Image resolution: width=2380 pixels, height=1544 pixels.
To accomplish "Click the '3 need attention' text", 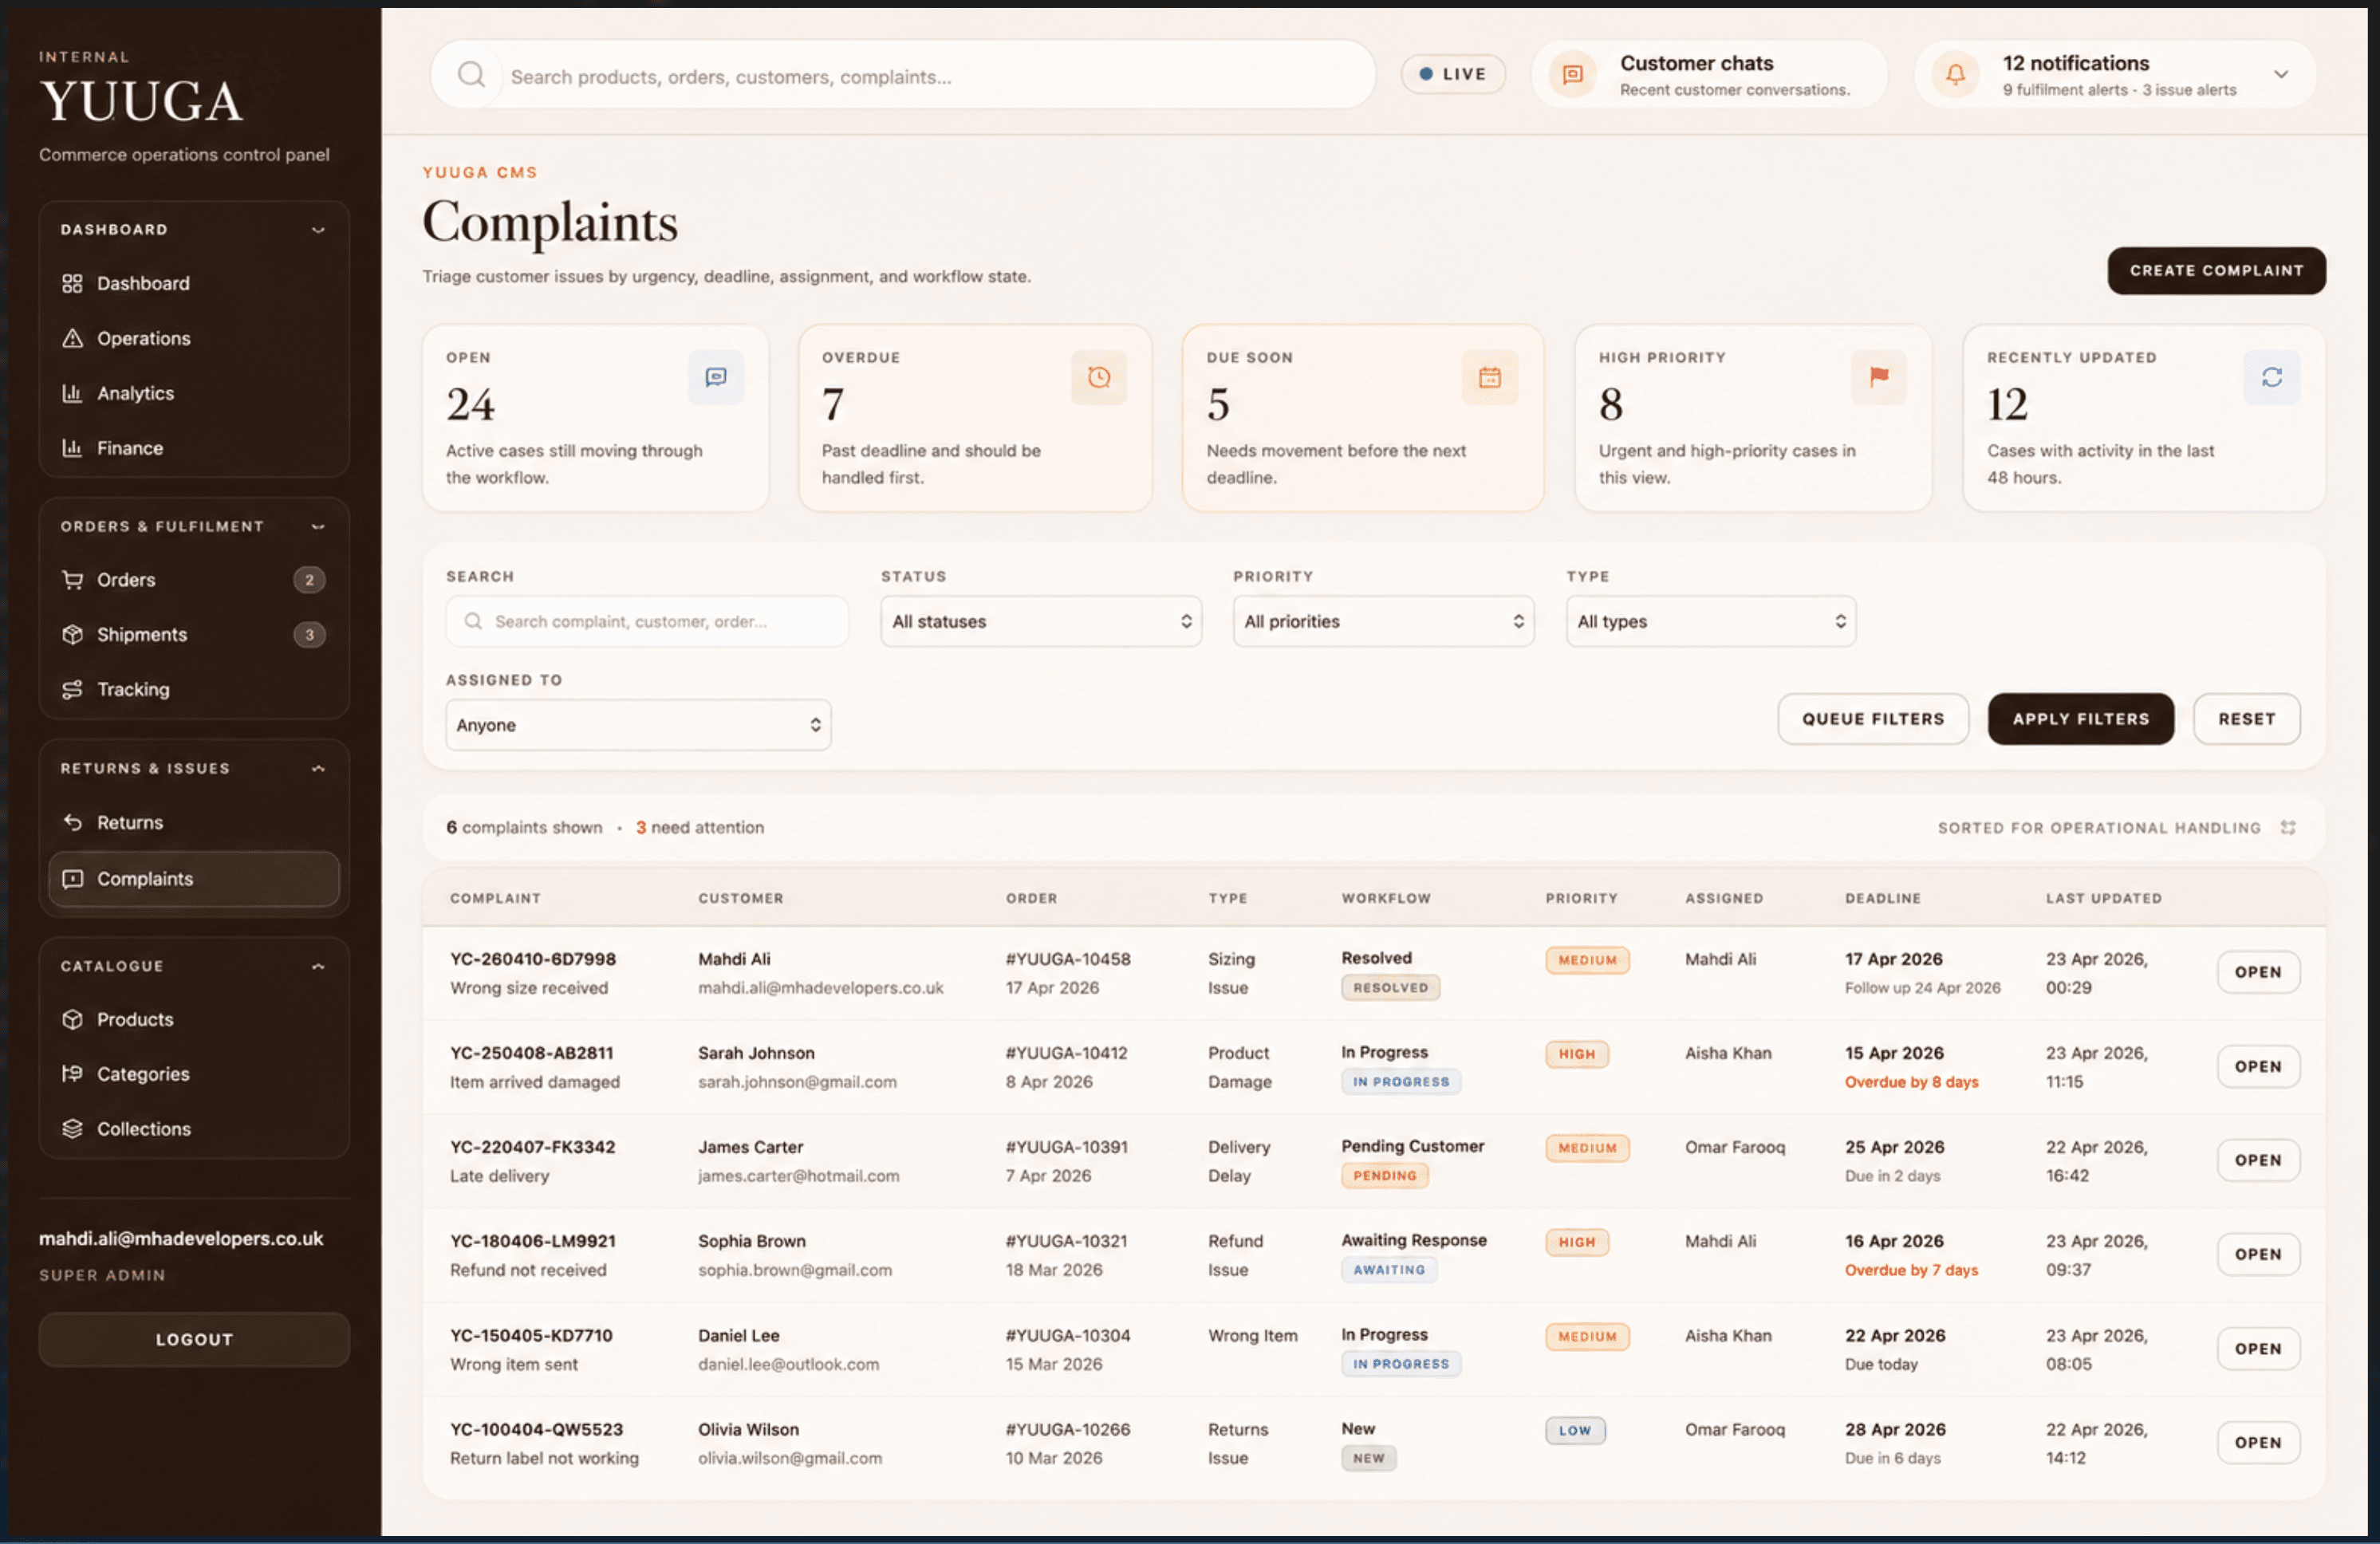I will click(x=700, y=828).
